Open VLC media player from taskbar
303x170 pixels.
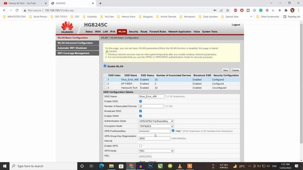click(x=180, y=166)
